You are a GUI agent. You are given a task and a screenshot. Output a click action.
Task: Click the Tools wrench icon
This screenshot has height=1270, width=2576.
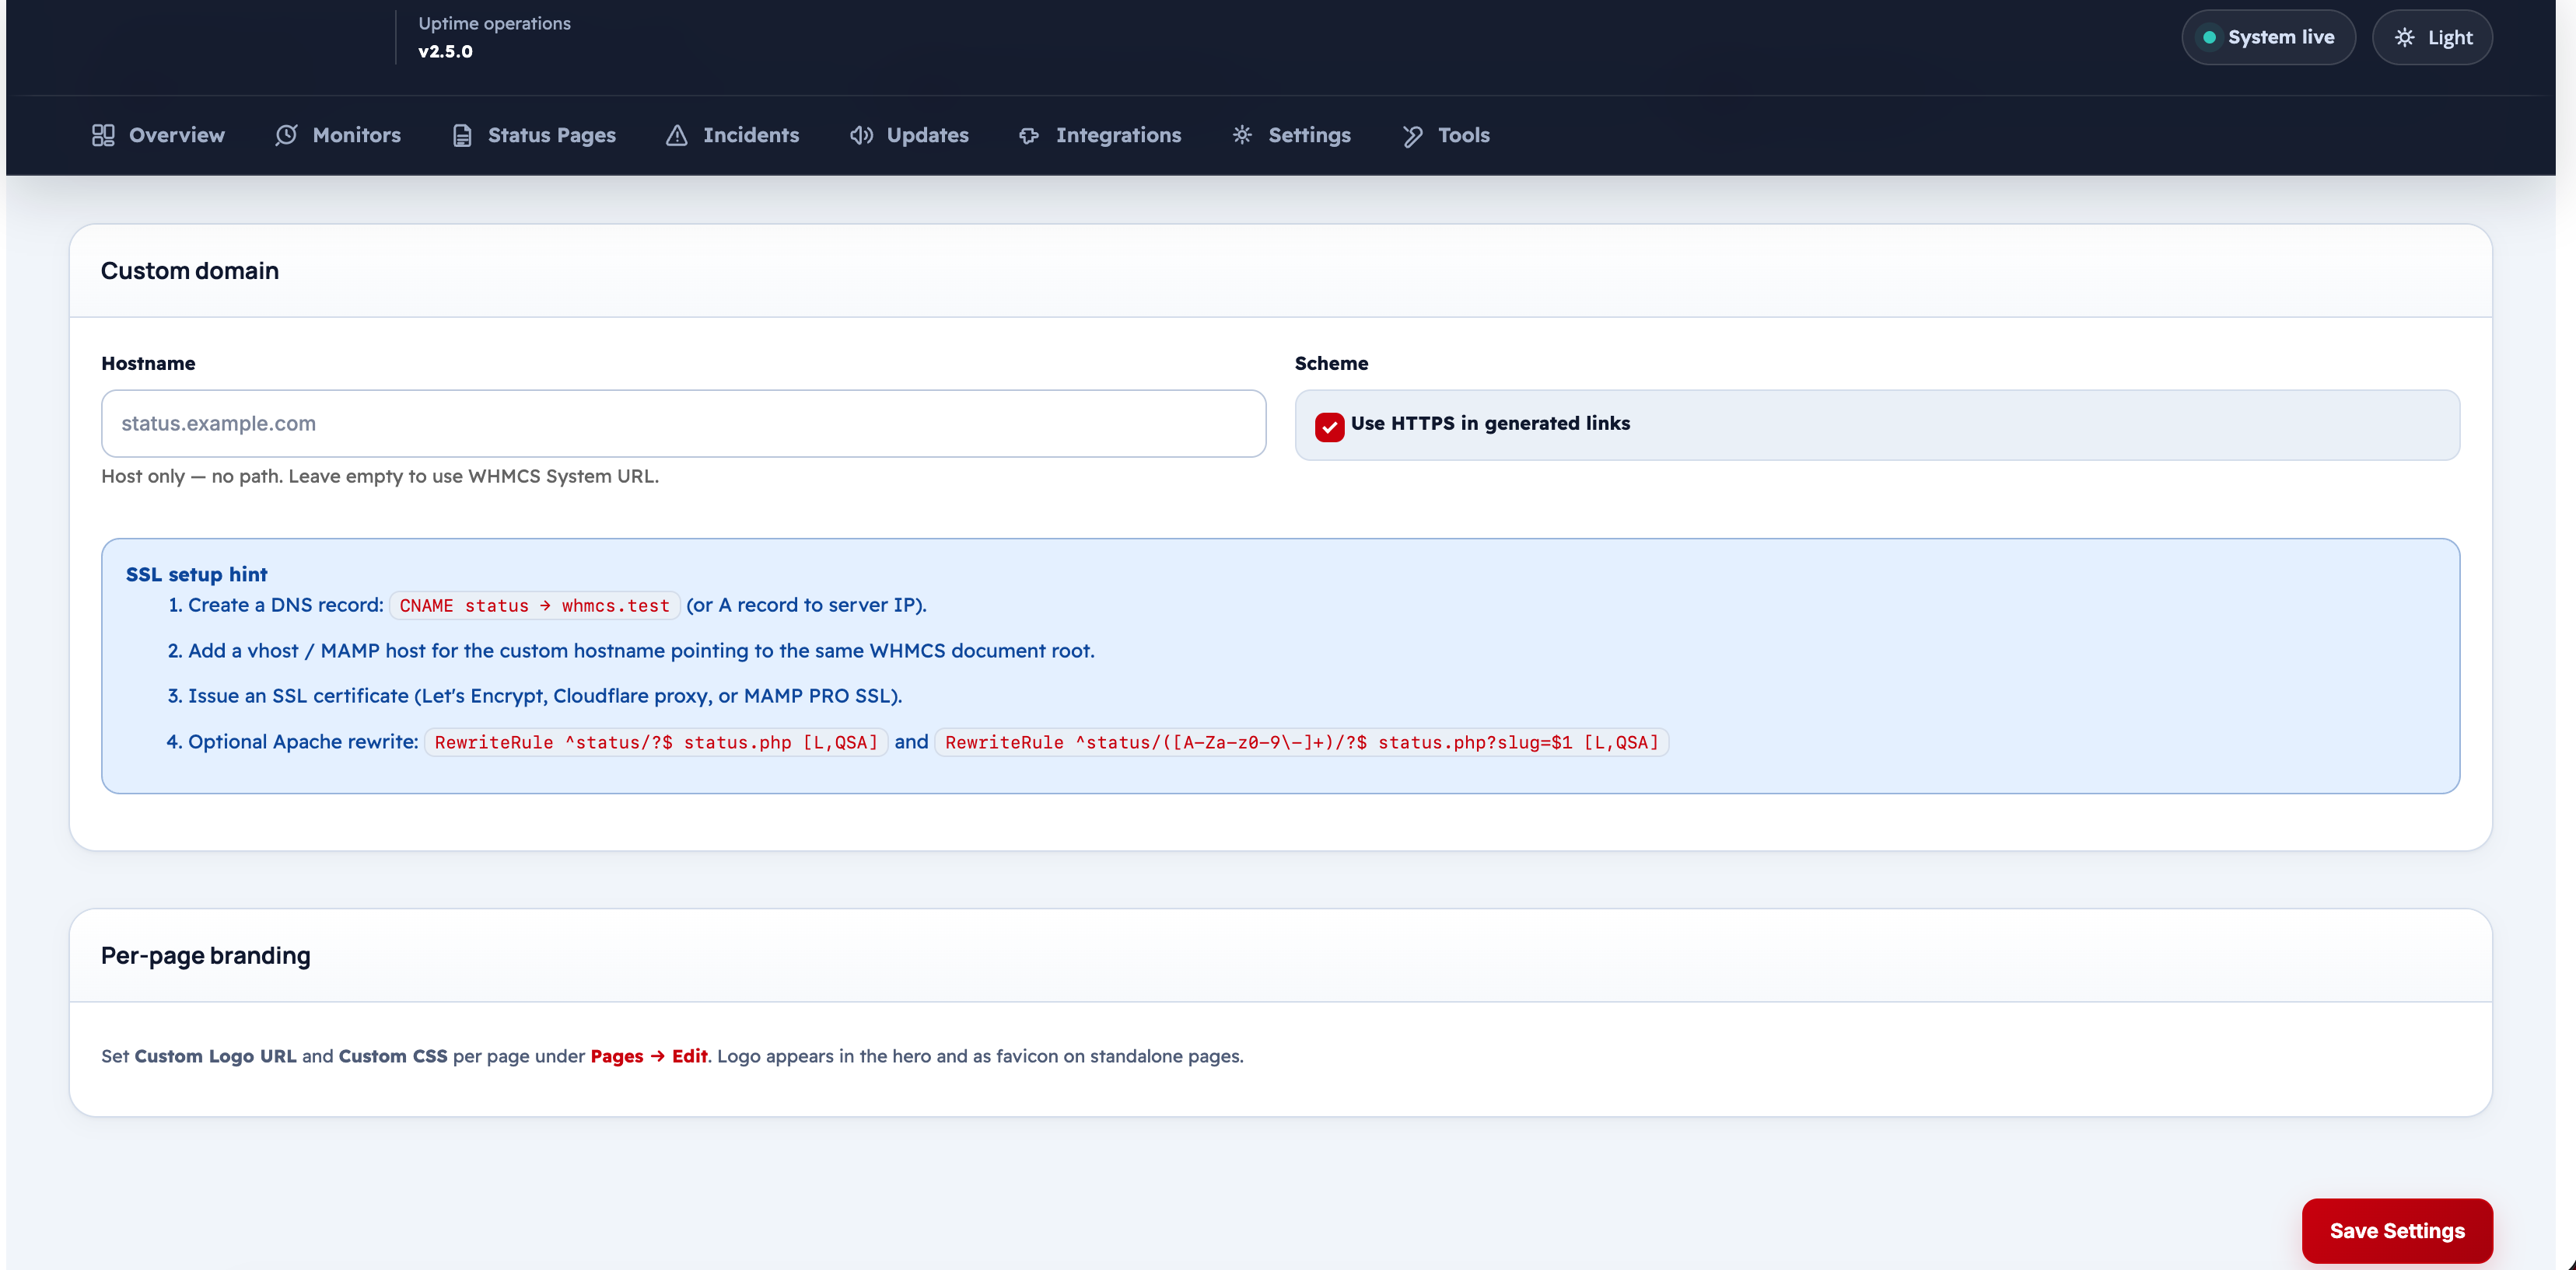[1412, 136]
